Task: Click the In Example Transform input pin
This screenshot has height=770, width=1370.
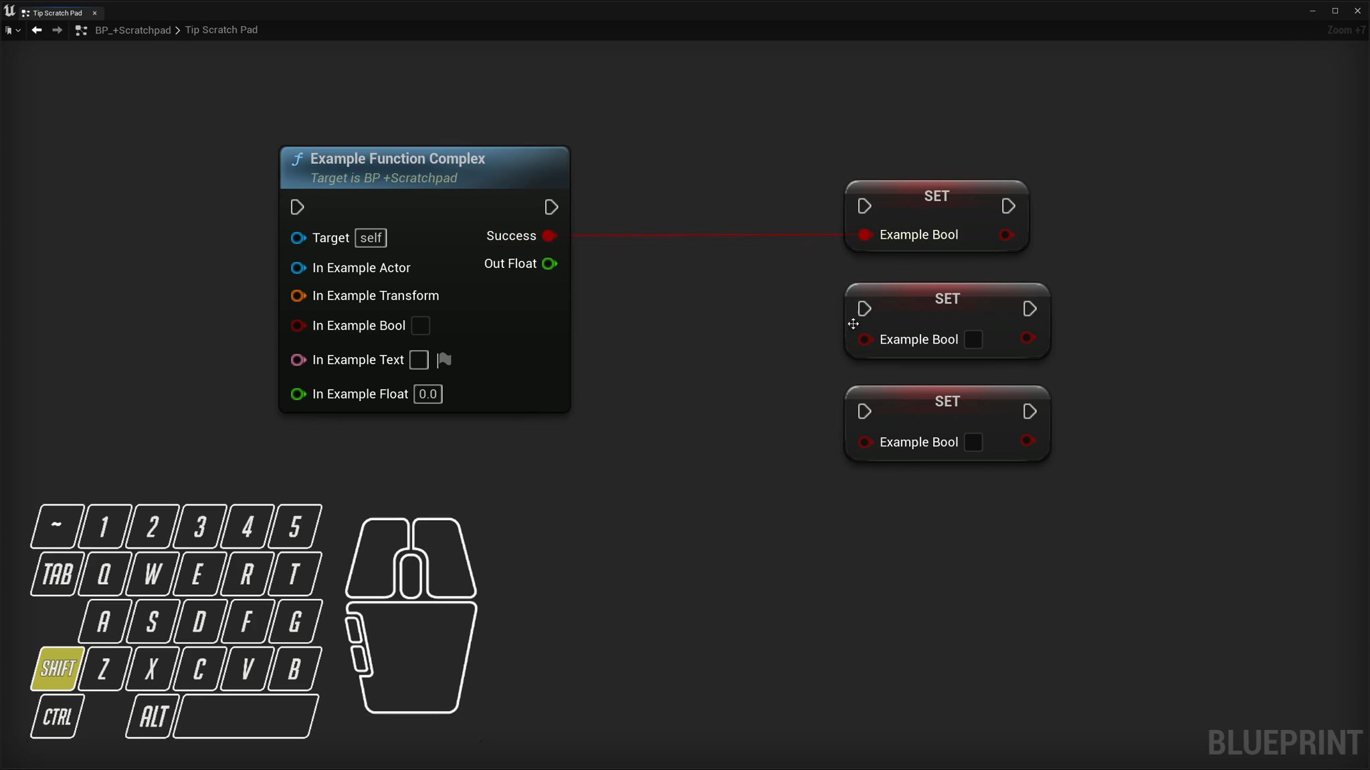Action: pyautogui.click(x=298, y=295)
